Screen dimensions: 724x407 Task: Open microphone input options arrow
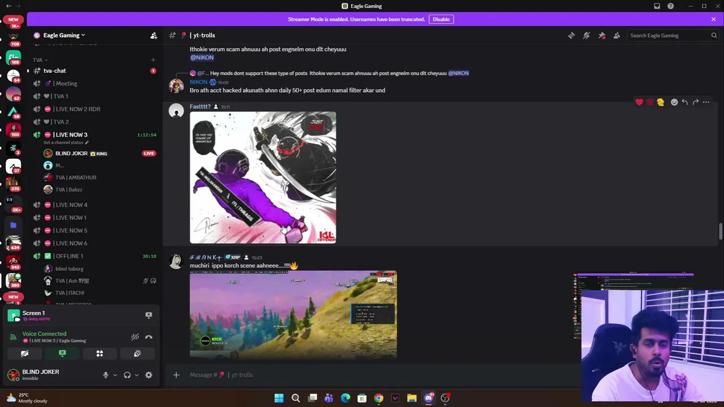(115, 375)
